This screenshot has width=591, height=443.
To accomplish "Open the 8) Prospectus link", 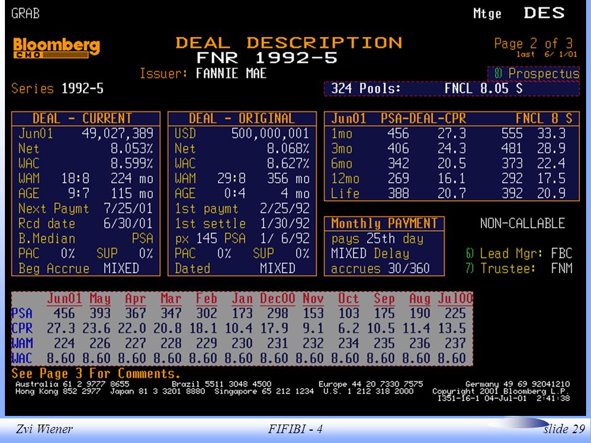I will [533, 73].
